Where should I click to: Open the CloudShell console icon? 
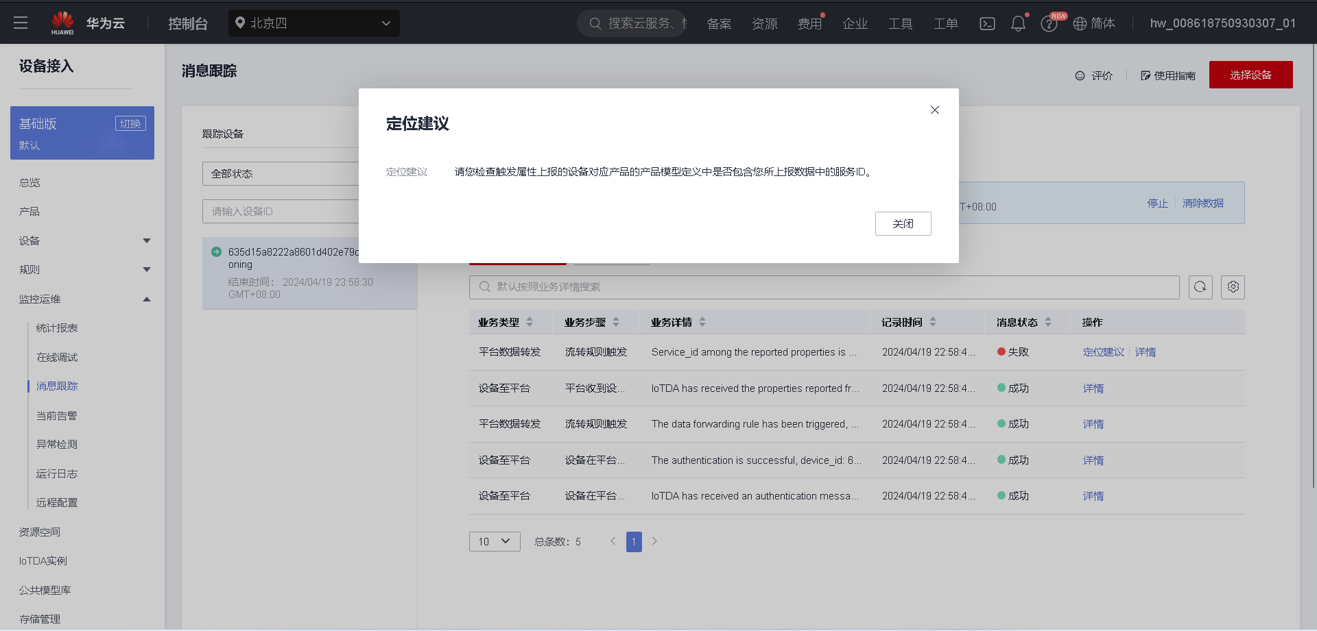(986, 23)
